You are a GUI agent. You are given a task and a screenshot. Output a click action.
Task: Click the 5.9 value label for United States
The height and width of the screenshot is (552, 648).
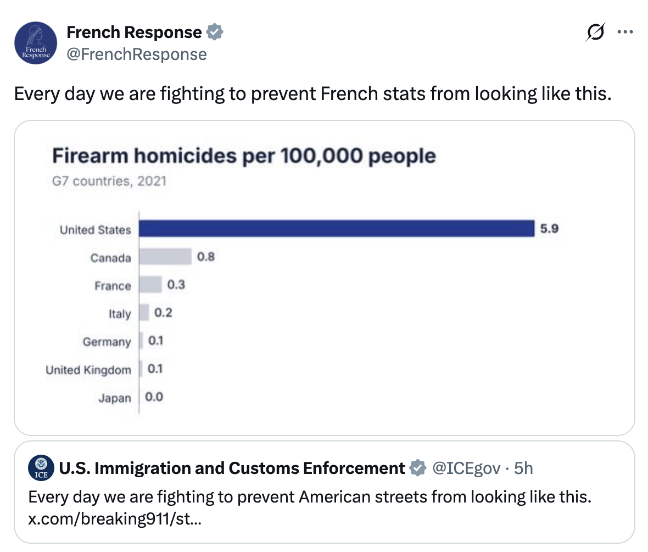pos(549,228)
